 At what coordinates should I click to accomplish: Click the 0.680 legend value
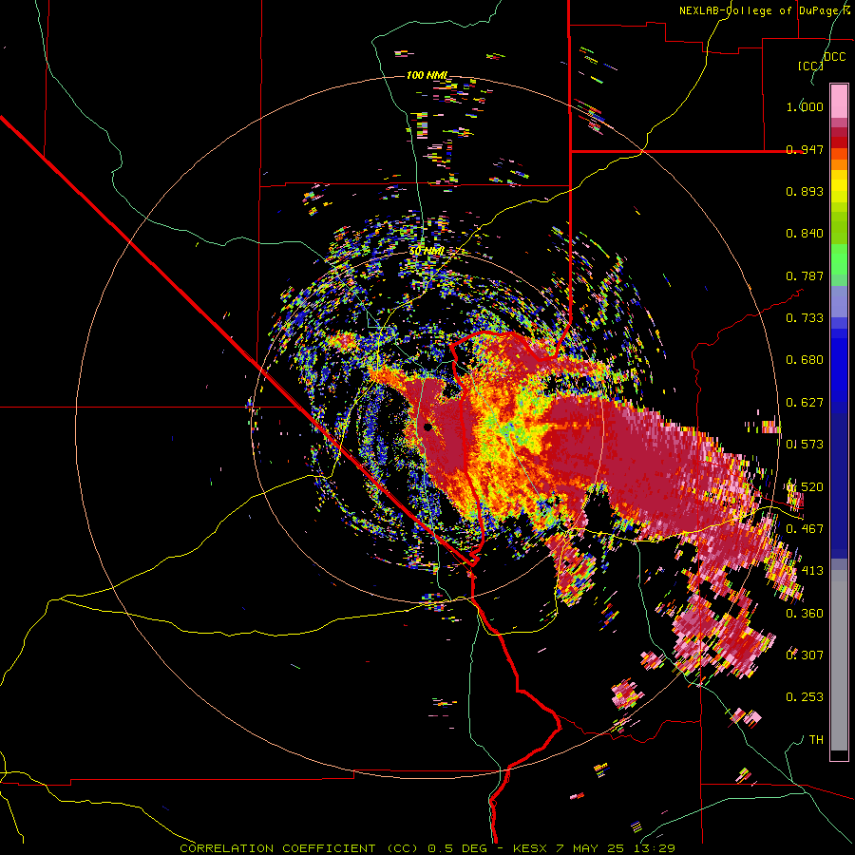805,360
